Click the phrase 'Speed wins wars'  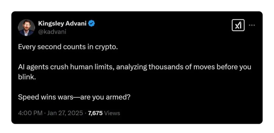(x=46, y=97)
